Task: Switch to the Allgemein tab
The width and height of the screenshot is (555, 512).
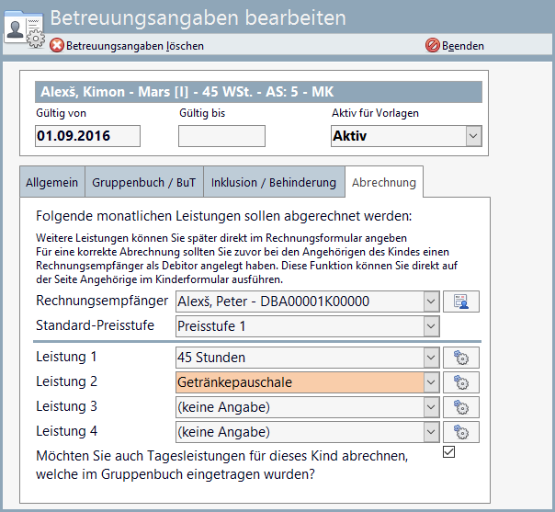Action: (x=51, y=182)
